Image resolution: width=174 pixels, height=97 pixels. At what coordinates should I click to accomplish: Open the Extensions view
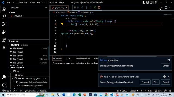[4, 40]
